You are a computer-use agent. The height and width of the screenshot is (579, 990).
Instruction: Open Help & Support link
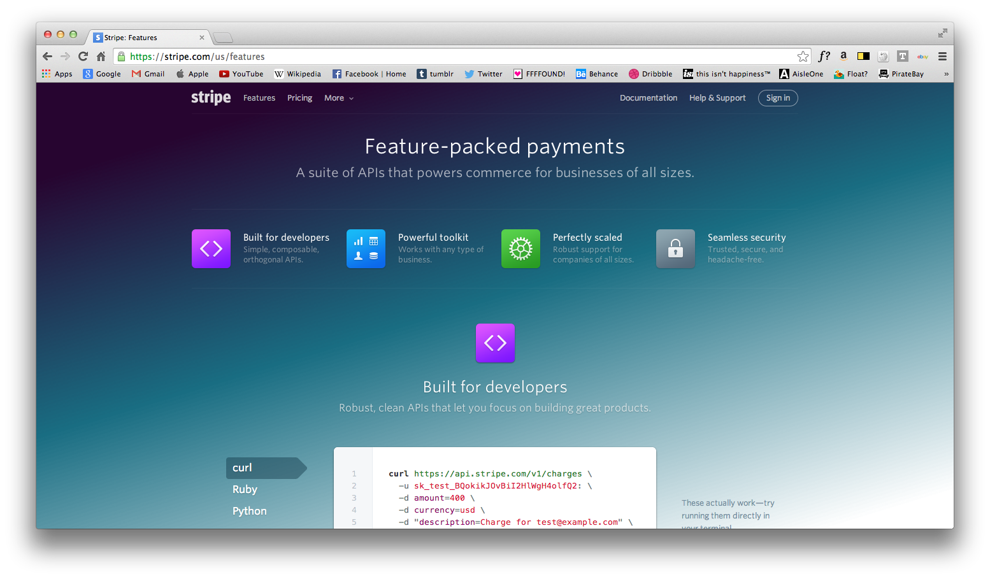[x=717, y=98]
